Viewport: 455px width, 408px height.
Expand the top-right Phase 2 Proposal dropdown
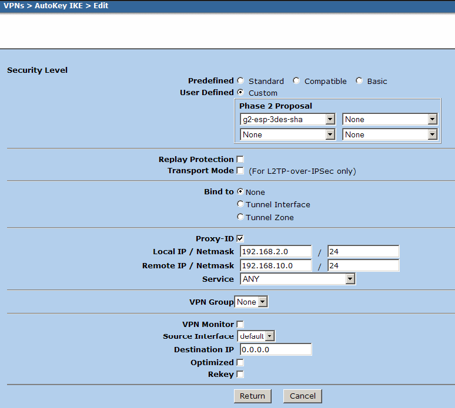pos(390,119)
